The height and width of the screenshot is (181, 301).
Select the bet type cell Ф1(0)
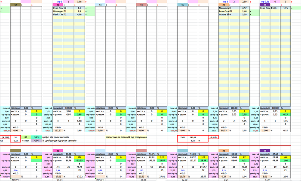[x=275, y=8]
